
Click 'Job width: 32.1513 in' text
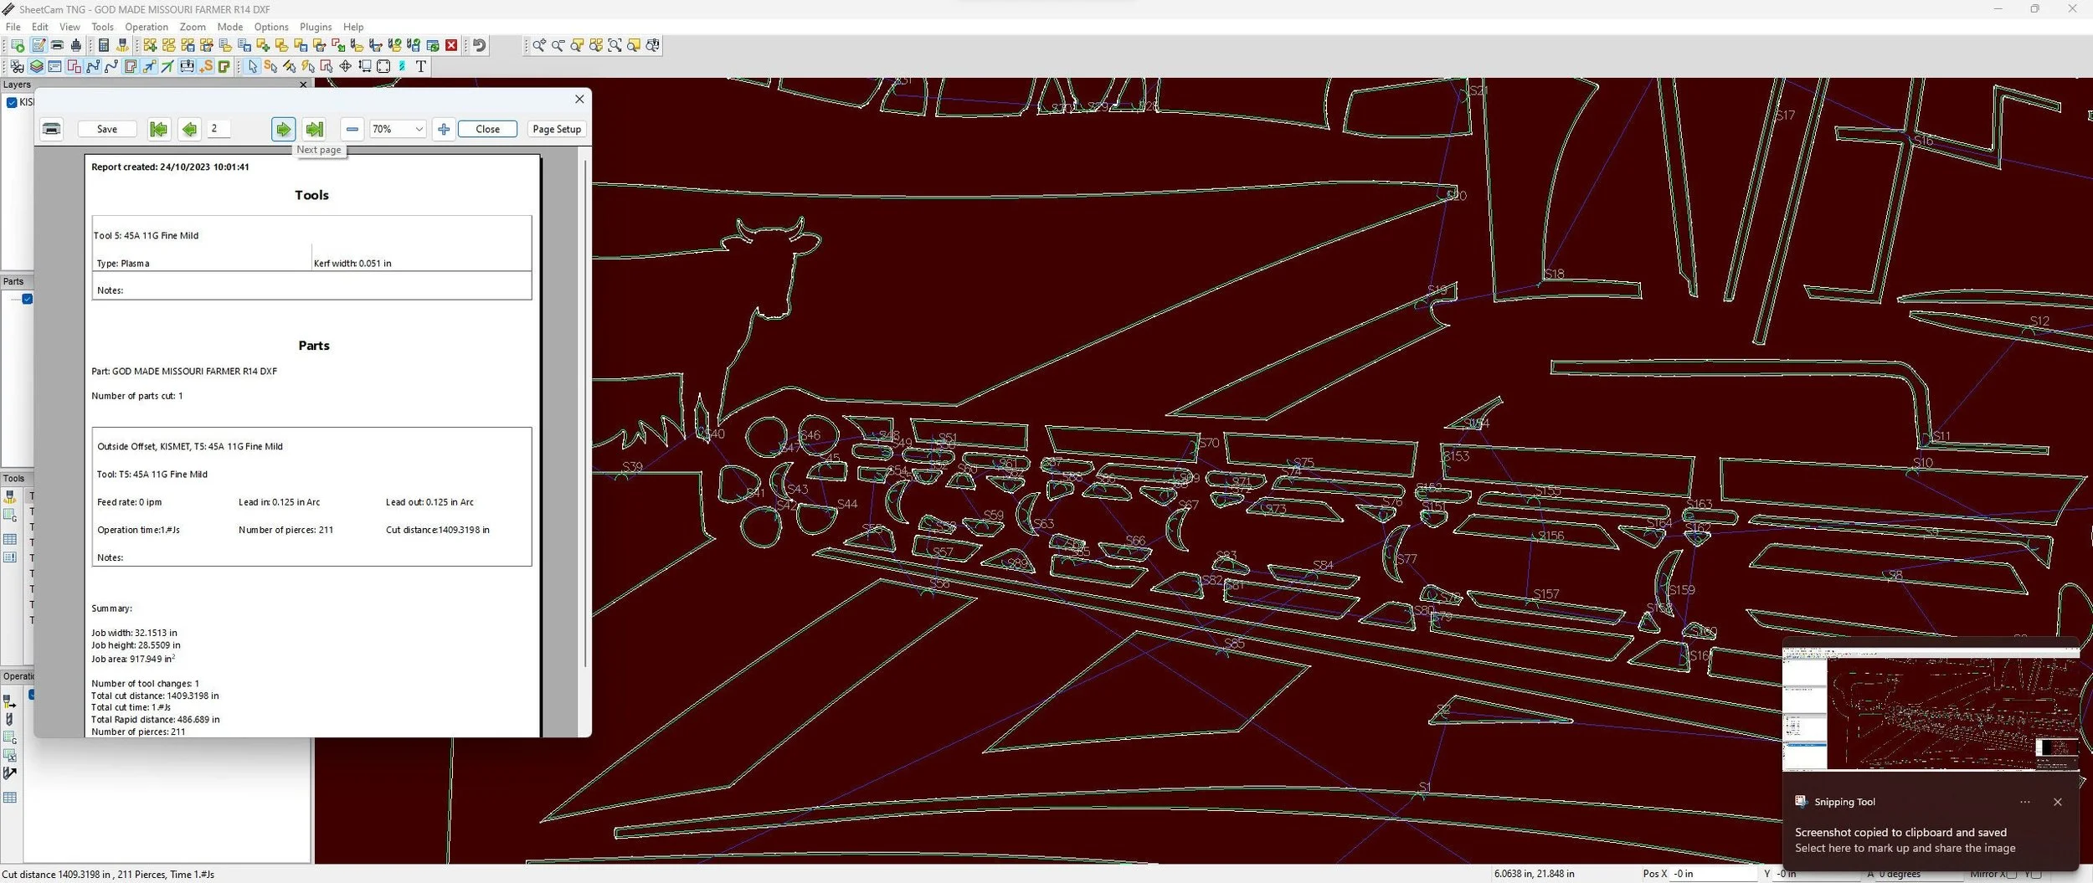pyautogui.click(x=134, y=633)
